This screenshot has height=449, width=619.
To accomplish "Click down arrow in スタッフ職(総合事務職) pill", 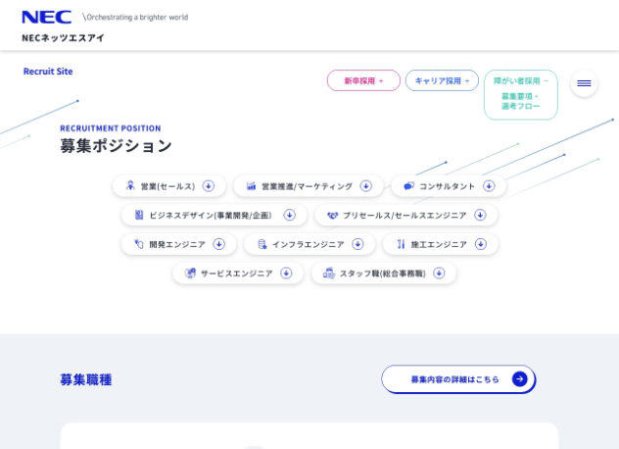I will coord(439,274).
